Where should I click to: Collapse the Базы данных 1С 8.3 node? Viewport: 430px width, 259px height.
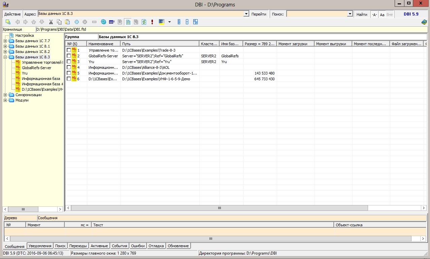pyautogui.click(x=5, y=57)
